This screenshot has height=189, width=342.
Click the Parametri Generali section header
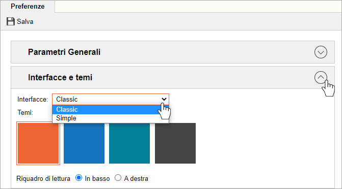(x=173, y=52)
